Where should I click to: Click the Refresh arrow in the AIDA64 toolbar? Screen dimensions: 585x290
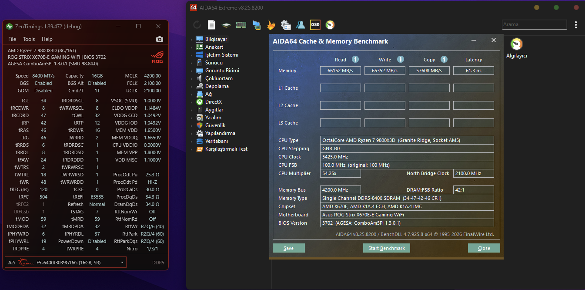pos(197,25)
